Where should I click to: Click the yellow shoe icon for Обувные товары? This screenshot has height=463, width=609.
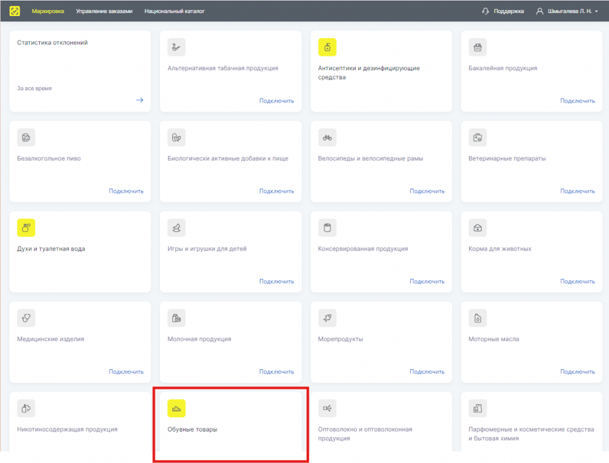click(177, 408)
